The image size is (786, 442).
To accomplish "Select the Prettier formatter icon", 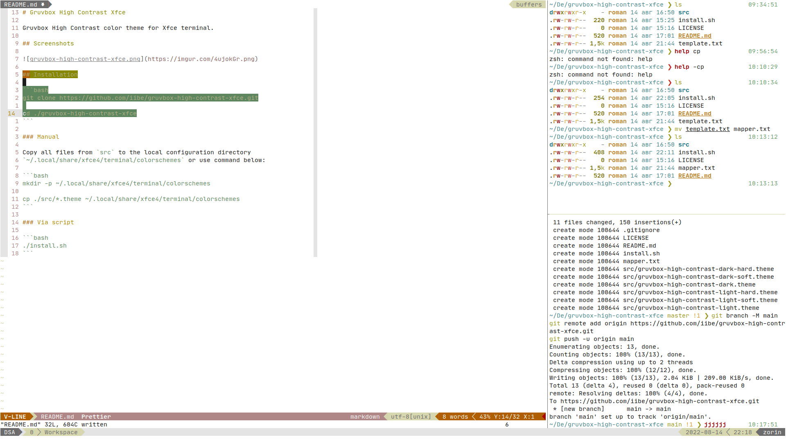I will (x=95, y=416).
